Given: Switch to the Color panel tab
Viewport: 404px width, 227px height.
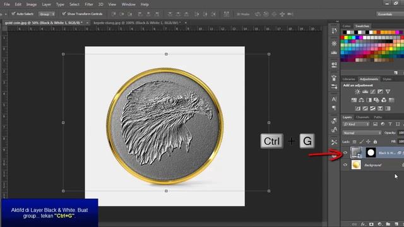Looking at the screenshot, I should click(x=347, y=26).
